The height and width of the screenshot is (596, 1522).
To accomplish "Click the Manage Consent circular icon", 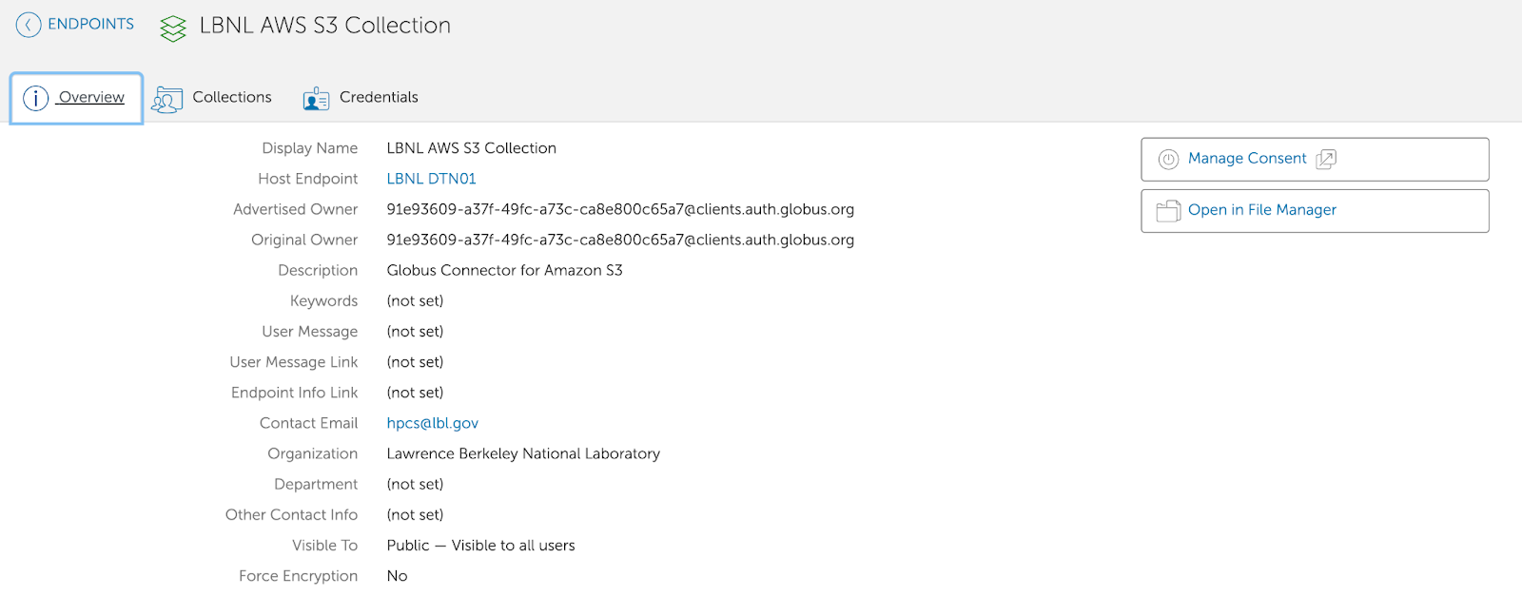I will click(1168, 160).
